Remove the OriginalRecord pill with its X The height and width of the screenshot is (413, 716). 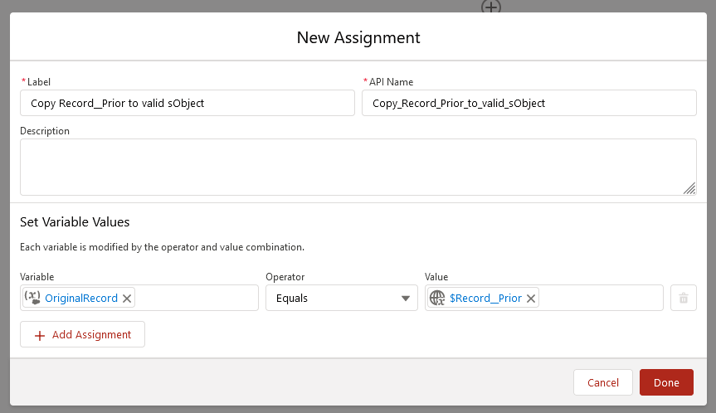127,299
